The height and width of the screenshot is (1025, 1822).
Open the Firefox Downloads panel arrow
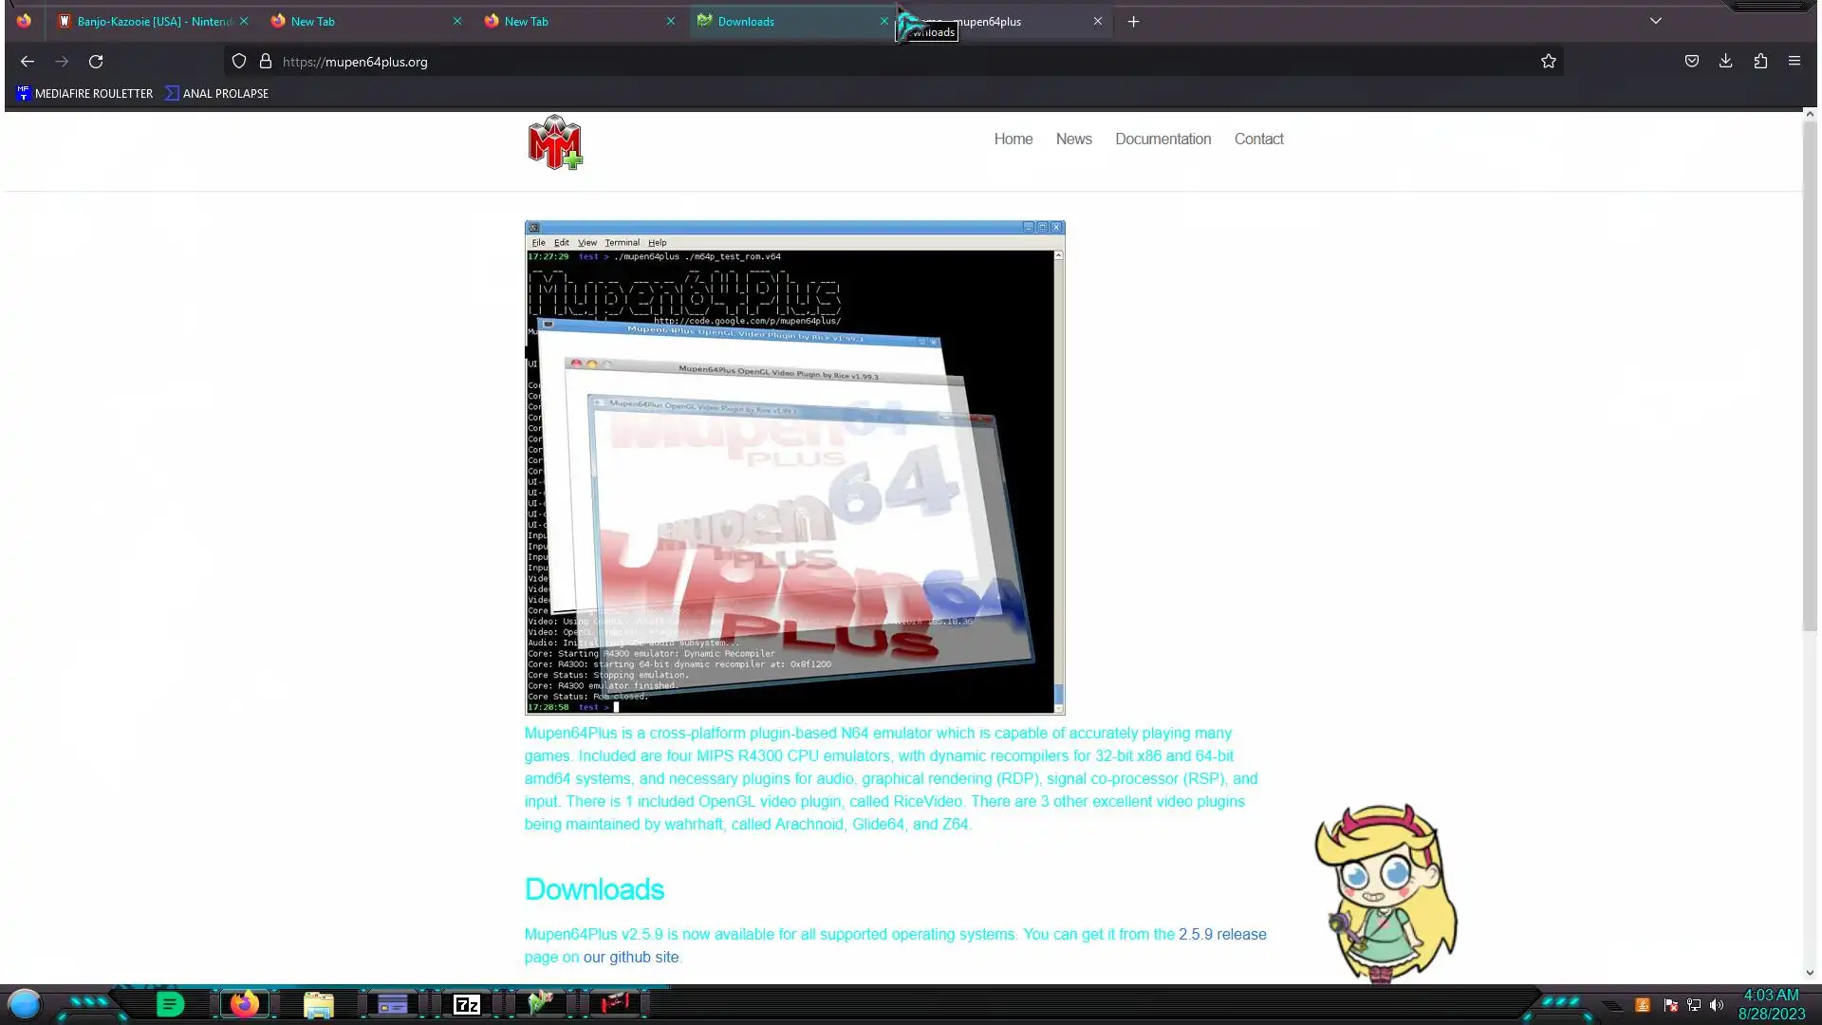coord(1725,62)
